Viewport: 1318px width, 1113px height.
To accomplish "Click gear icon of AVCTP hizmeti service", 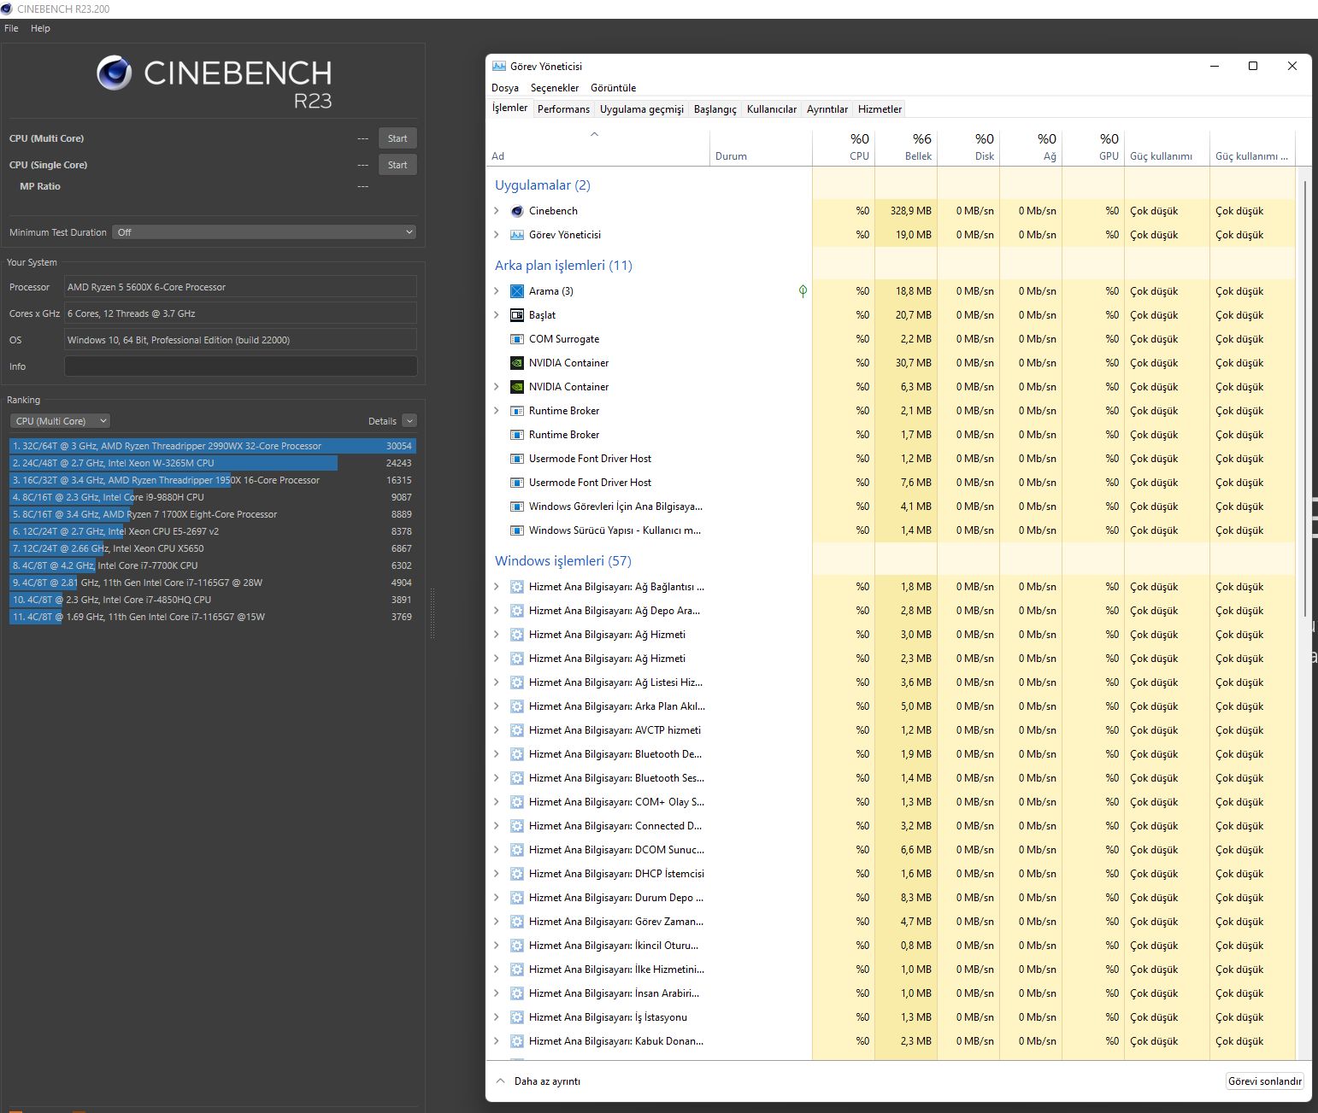I will pyautogui.click(x=516, y=730).
